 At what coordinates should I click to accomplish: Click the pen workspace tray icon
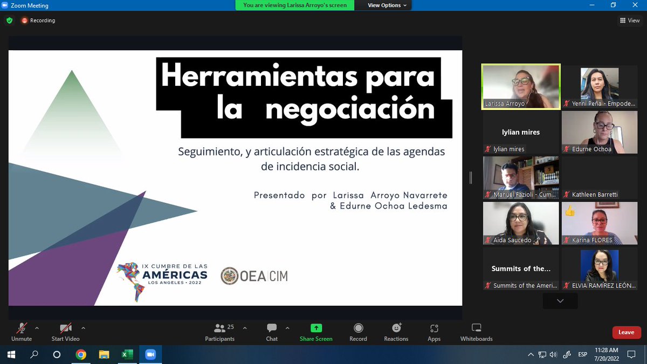[x=567, y=354]
